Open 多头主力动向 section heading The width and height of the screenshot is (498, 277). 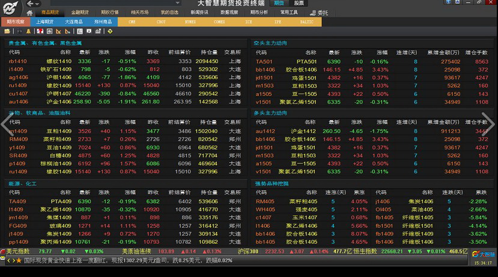coord(270,113)
